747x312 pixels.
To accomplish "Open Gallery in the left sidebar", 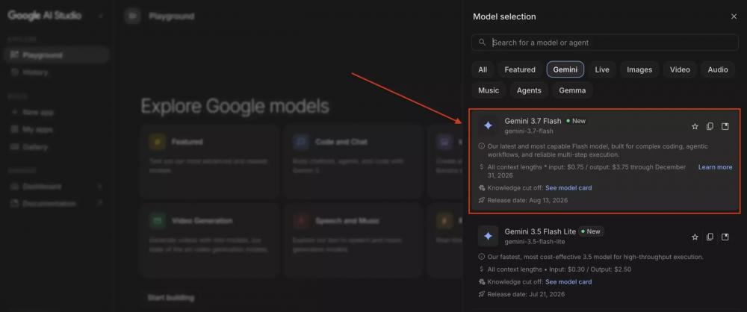I will tap(56, 147).
